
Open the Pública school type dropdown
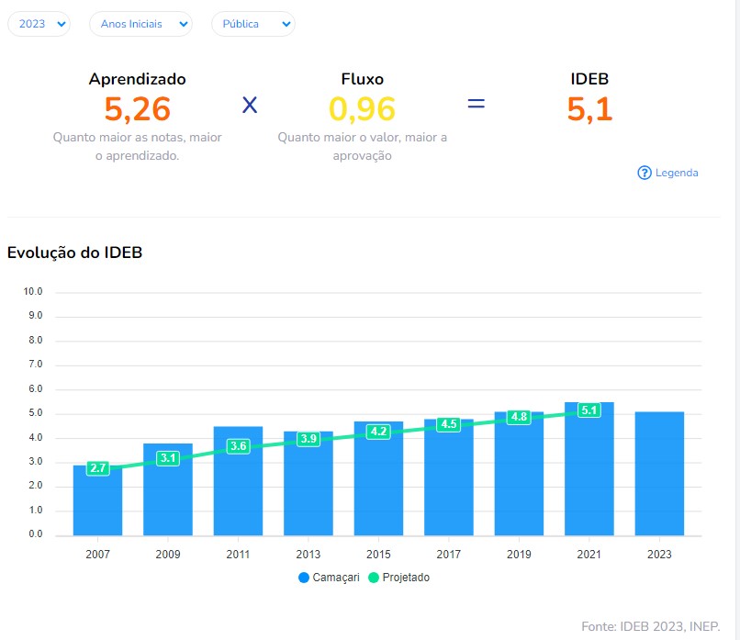coord(252,24)
